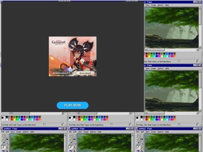
Task: Select the Eraser tool in bottom-left Paint window
Action: 3,139
